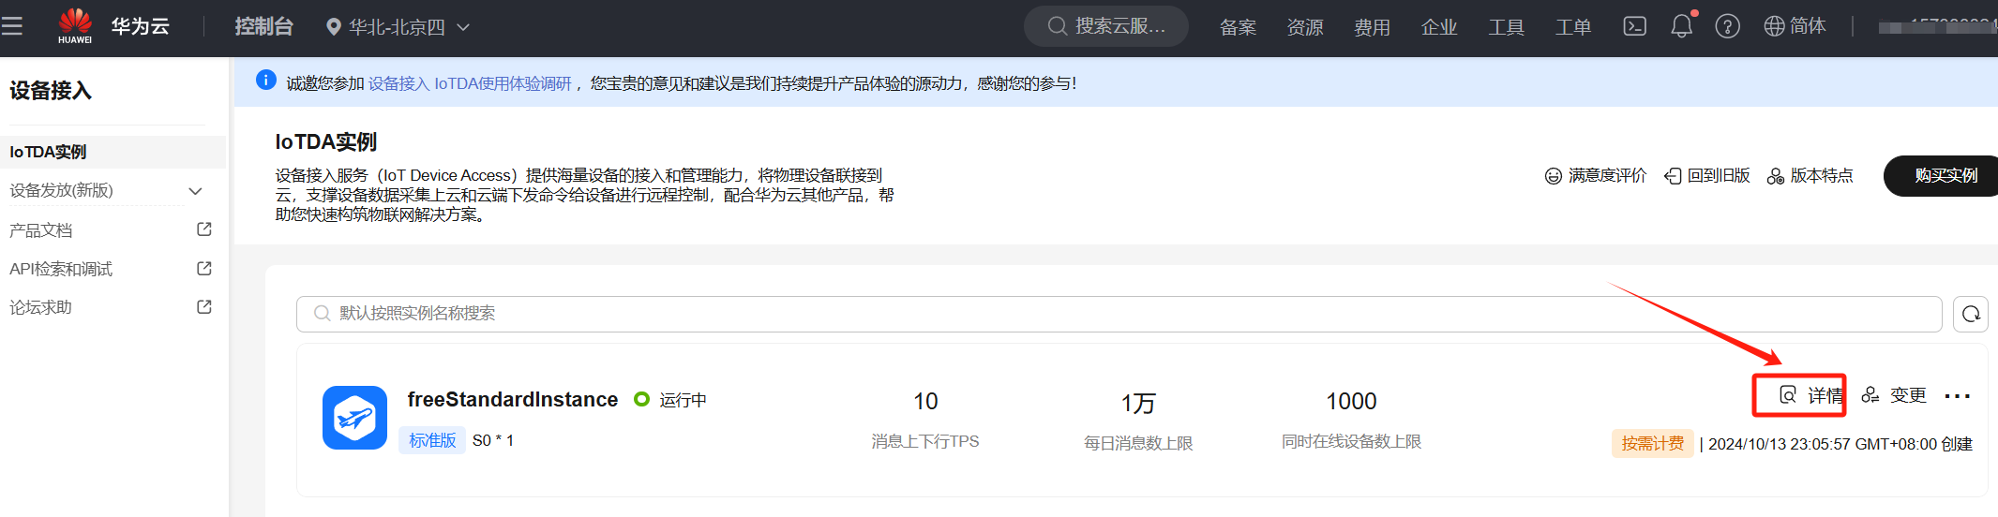Open the help question mark icon
This screenshot has width=1998, height=517.
[1727, 26]
